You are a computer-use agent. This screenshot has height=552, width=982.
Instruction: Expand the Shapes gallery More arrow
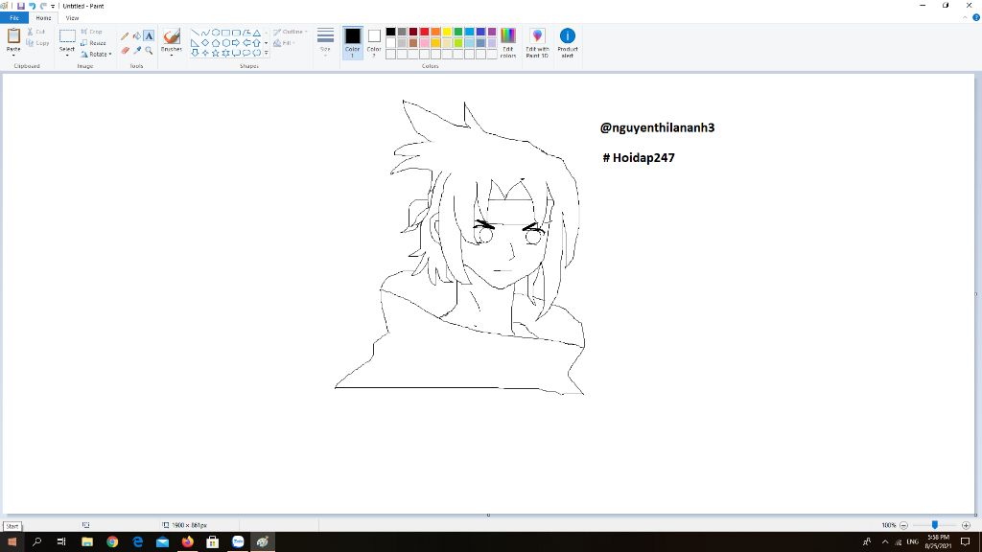[x=267, y=54]
